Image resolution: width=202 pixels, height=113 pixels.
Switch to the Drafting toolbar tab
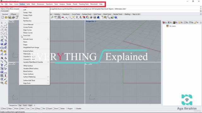pos(127,14)
